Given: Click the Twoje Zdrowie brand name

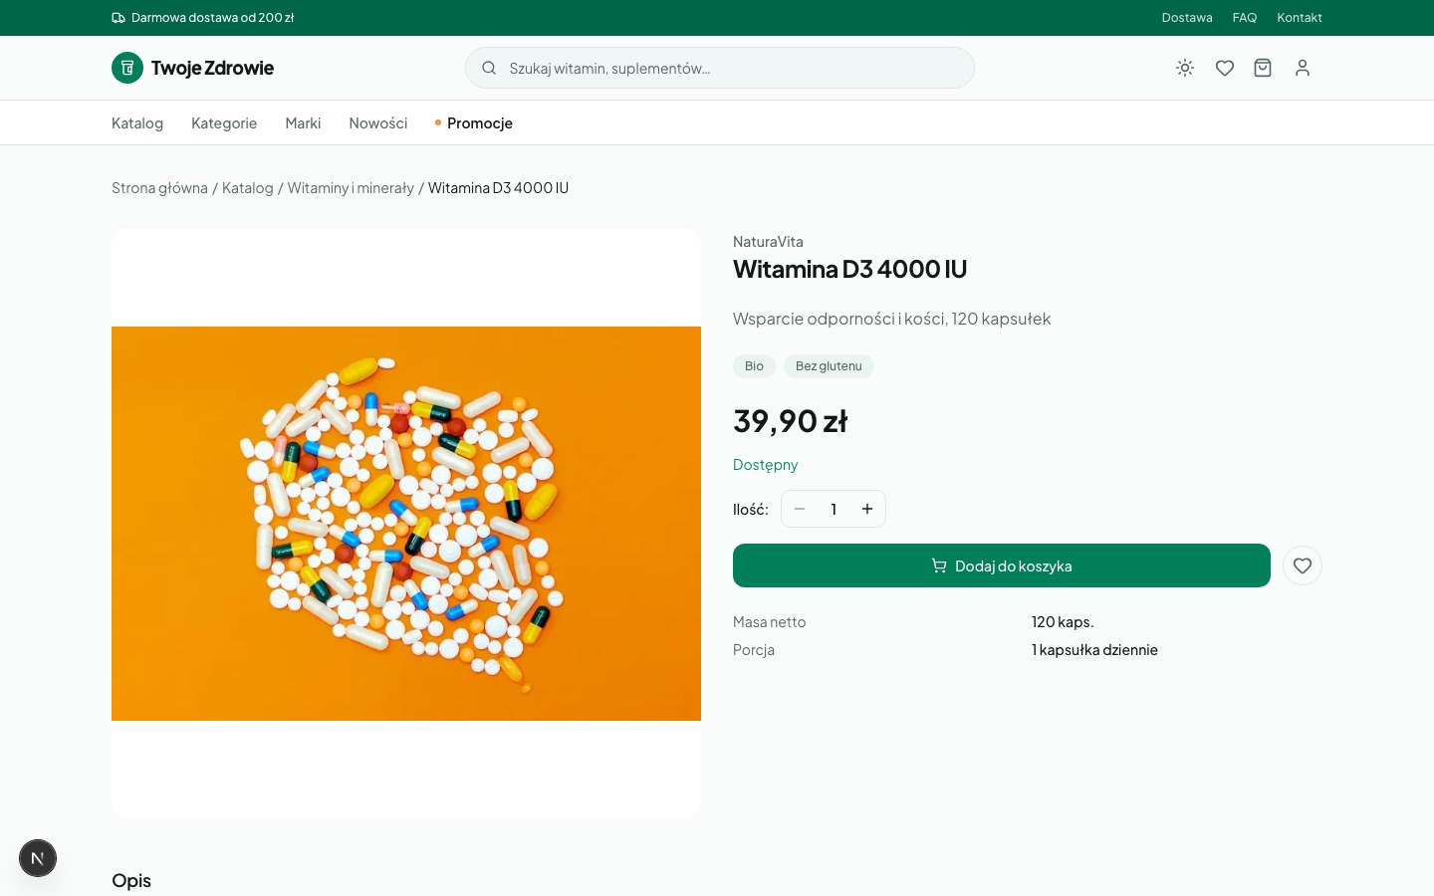Looking at the screenshot, I should (x=212, y=68).
